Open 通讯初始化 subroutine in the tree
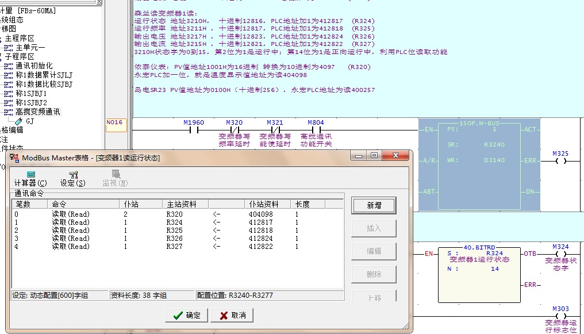This screenshot has width=584, height=334. (34, 66)
